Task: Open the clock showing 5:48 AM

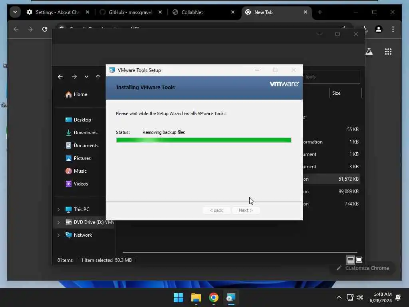Action: pyautogui.click(x=381, y=297)
